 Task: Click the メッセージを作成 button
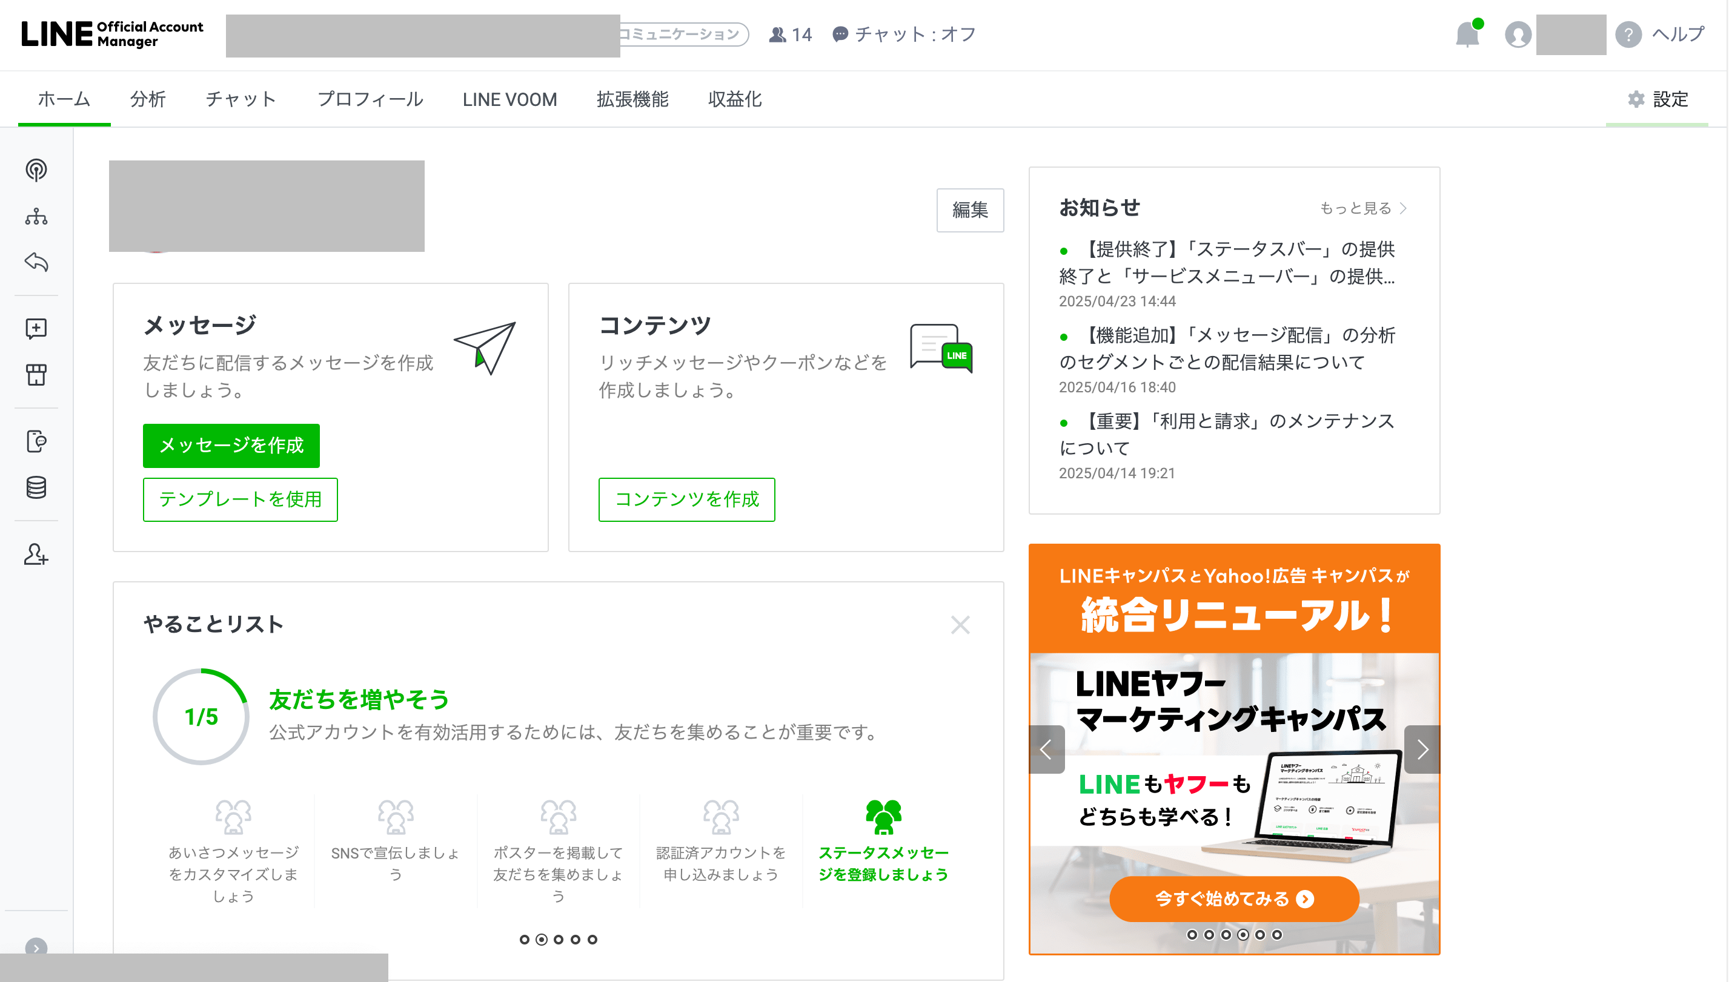[x=231, y=445]
